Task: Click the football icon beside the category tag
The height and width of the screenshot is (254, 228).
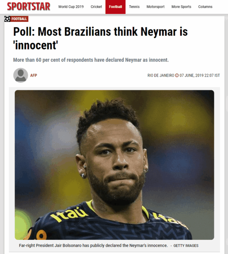Action: [x=7, y=19]
